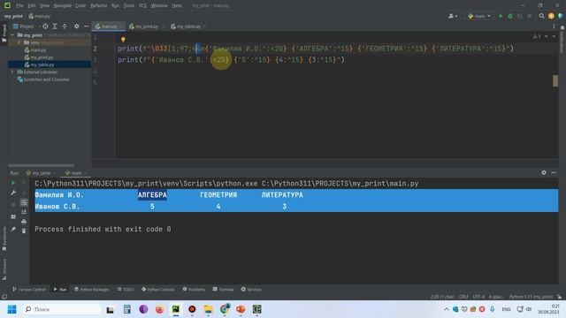Clear Run console with trash icon
This screenshot has width=566, height=318.
[x=24, y=231]
